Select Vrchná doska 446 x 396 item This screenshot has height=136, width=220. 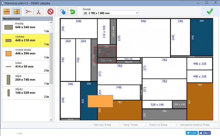click(26, 54)
